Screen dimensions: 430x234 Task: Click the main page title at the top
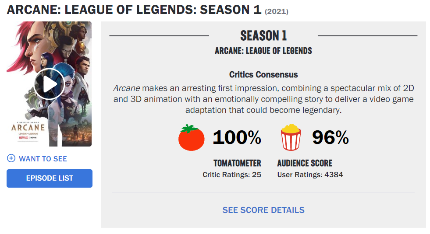134,10
